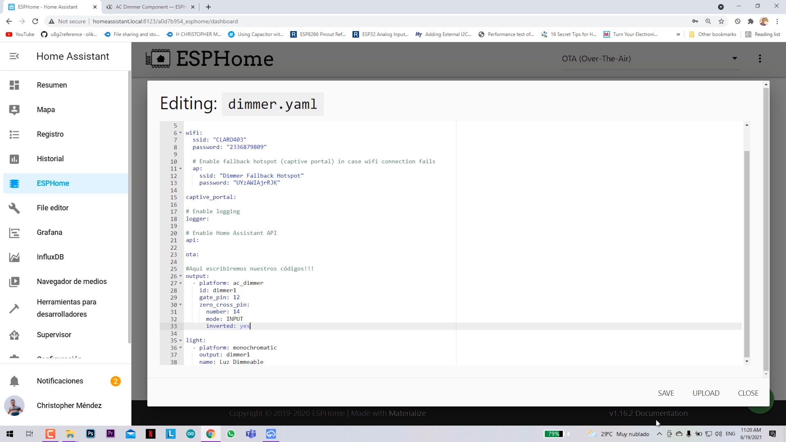Click the editor scroll-up arrow
786x442 pixels.
[x=747, y=125]
